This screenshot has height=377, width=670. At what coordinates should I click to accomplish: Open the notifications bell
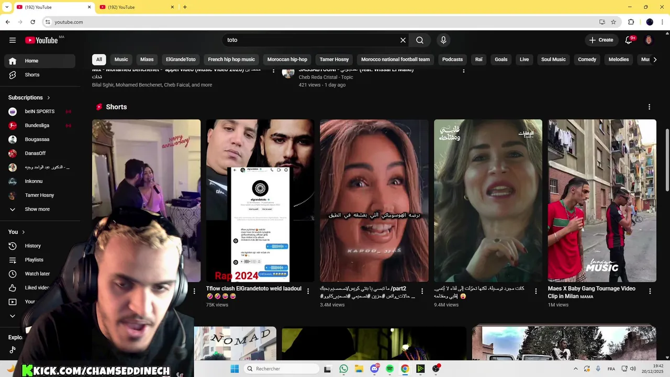coord(629,40)
